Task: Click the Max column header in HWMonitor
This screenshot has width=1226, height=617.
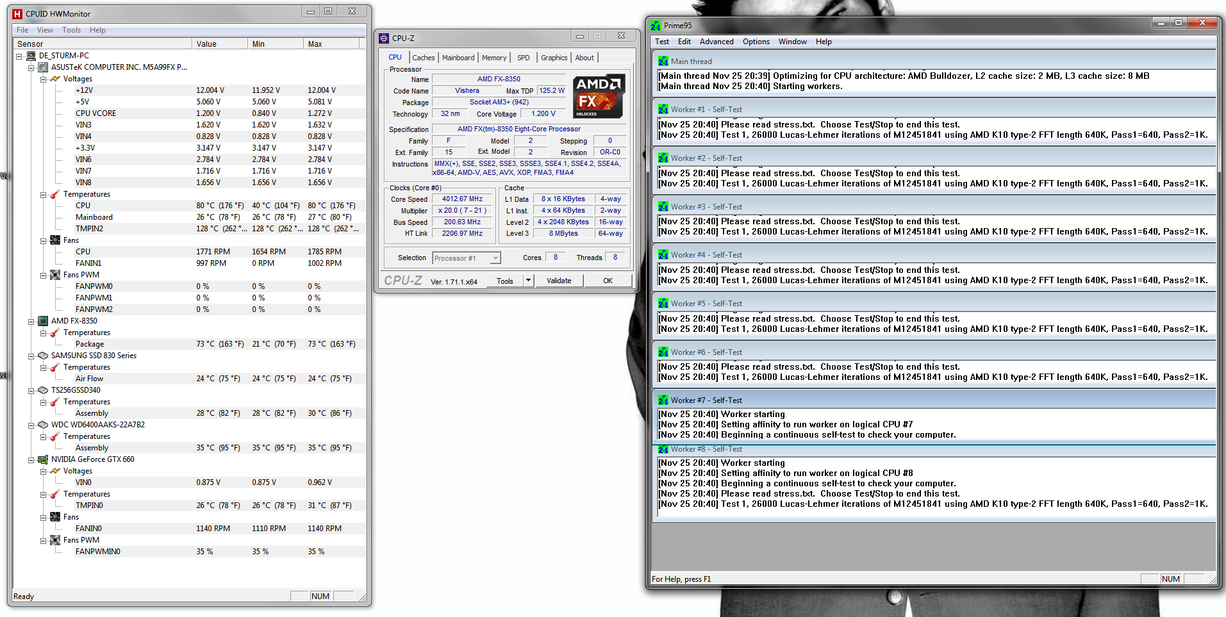Action: tap(331, 44)
